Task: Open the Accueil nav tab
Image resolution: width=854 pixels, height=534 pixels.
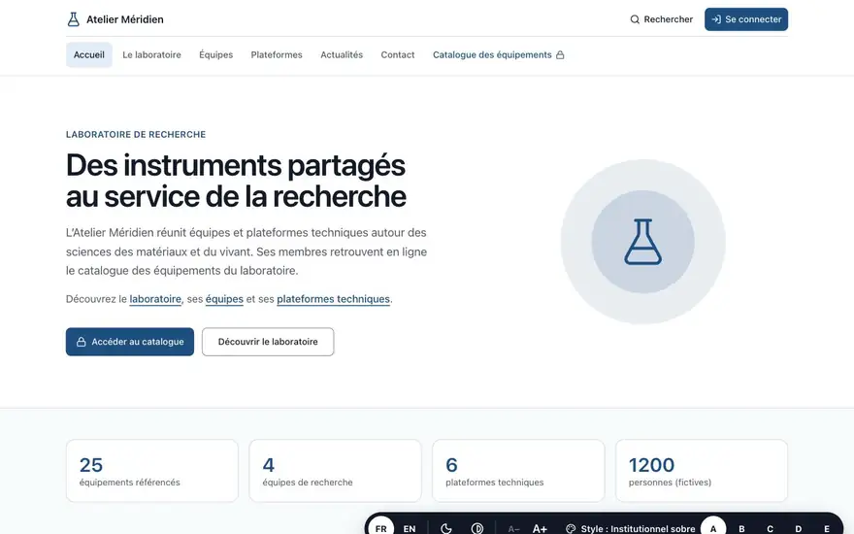Action: tap(88, 55)
